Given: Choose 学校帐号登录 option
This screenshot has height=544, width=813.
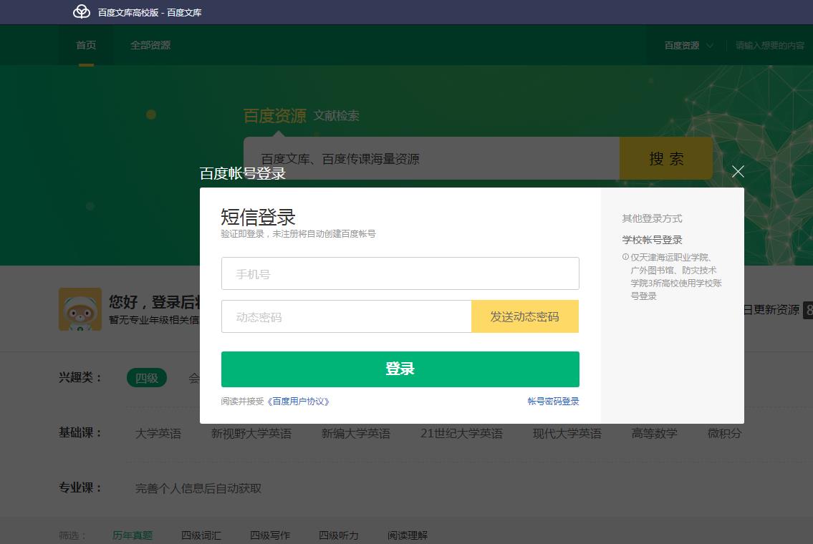Looking at the screenshot, I should tap(653, 240).
